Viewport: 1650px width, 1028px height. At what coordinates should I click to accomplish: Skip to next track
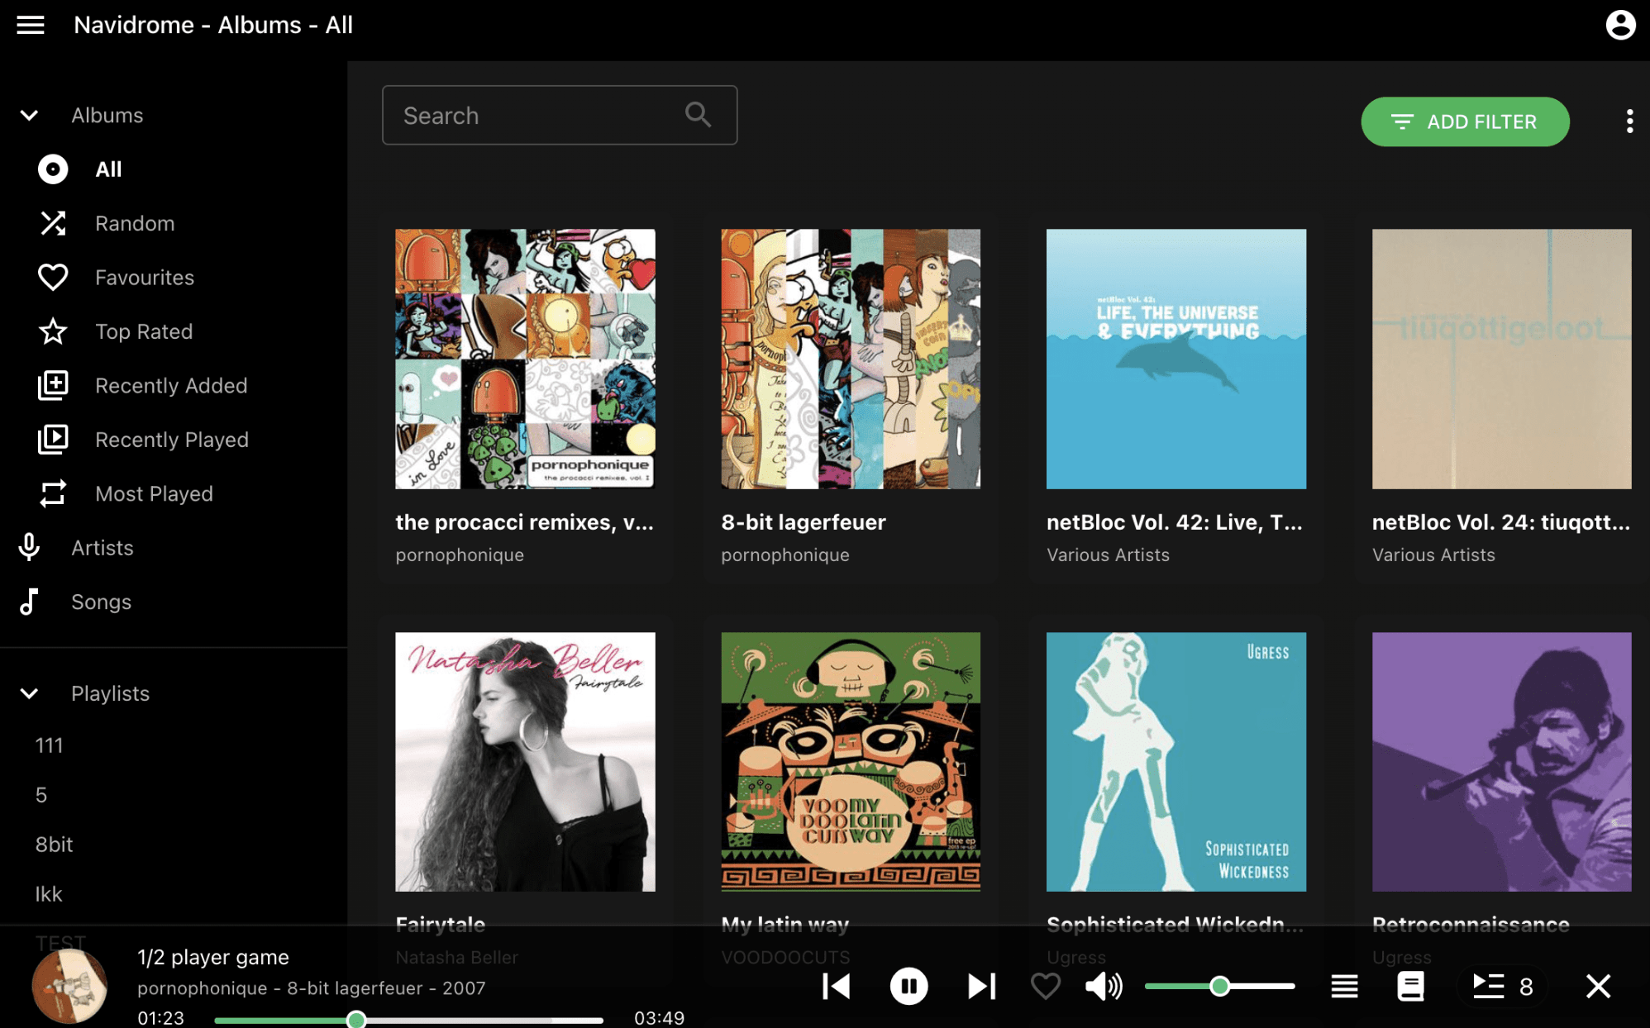tap(981, 986)
